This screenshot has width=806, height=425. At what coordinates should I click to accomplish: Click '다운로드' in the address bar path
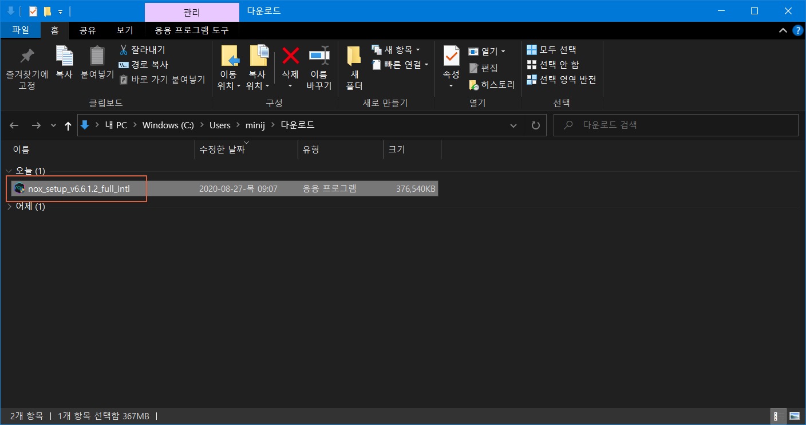click(x=298, y=125)
